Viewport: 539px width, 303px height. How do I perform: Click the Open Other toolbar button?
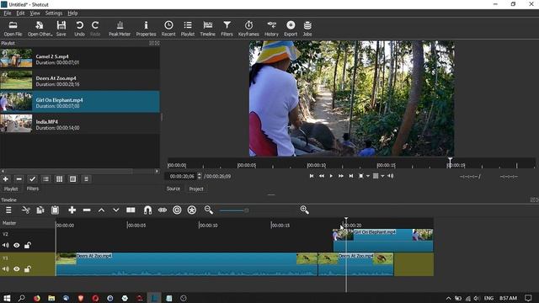pos(40,29)
